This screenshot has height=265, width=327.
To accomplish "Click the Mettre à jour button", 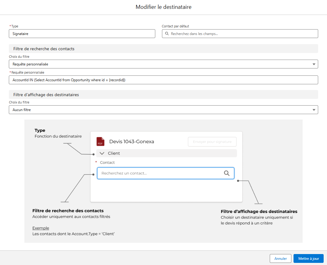I will (x=308, y=259).
